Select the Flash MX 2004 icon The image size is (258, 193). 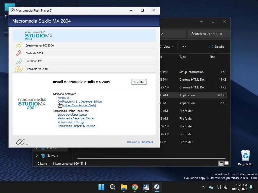[19, 53]
